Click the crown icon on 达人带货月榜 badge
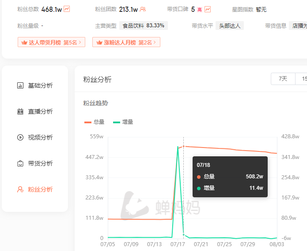 (x=24, y=42)
